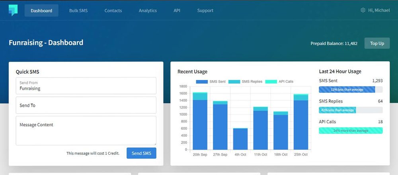Click the SMS Sent progress bar
Viewport: 398px width, 175px height.
[351, 89]
